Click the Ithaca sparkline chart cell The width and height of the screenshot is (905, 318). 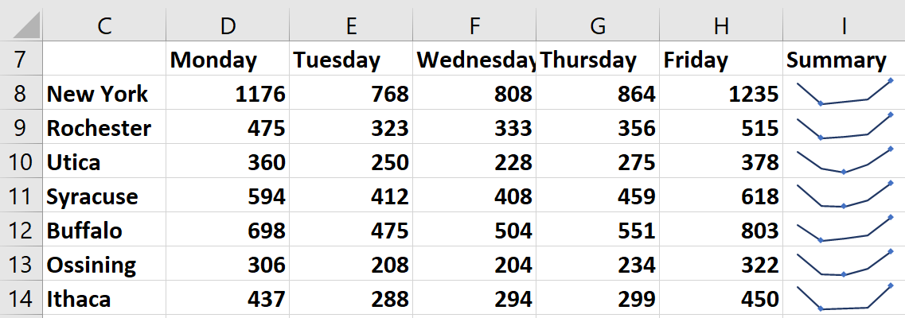(844, 299)
